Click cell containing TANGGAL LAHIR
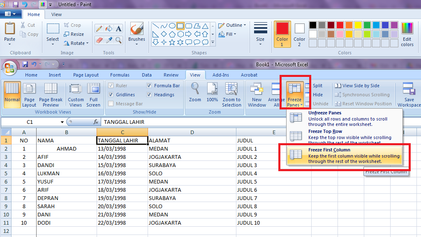 122,141
